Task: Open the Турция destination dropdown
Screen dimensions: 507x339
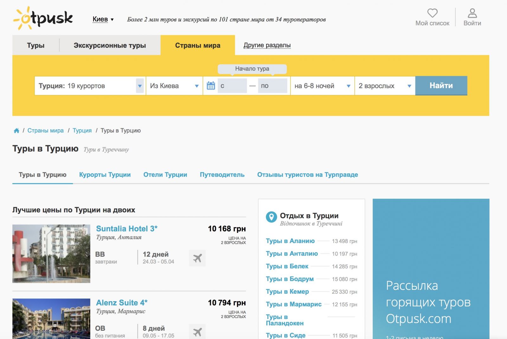Action: [x=139, y=86]
